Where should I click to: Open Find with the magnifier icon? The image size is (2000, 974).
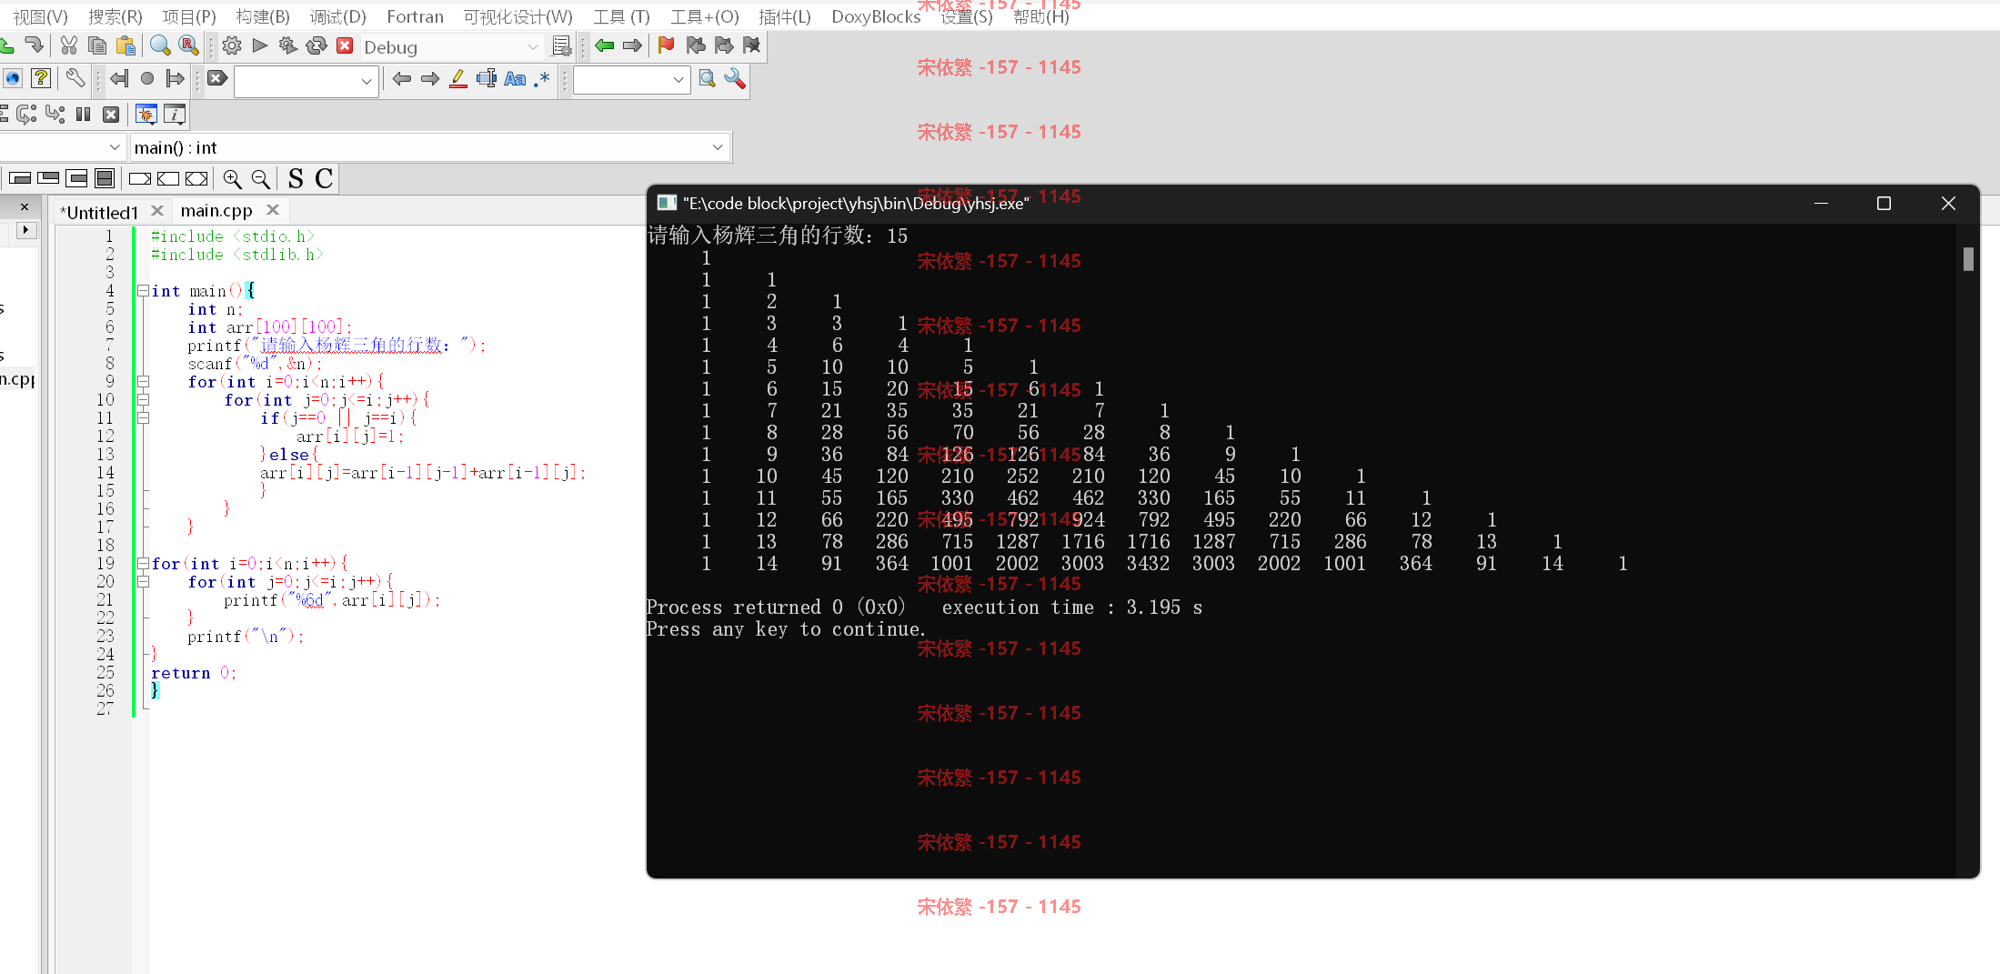click(160, 45)
